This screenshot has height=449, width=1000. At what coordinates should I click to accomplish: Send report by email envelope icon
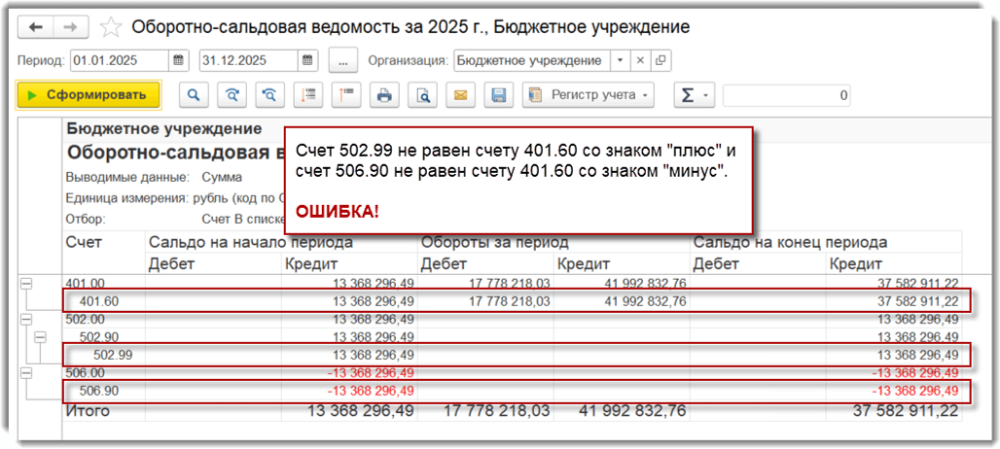tap(461, 95)
